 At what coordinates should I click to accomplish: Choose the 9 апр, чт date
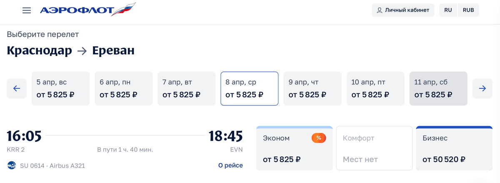click(312, 88)
